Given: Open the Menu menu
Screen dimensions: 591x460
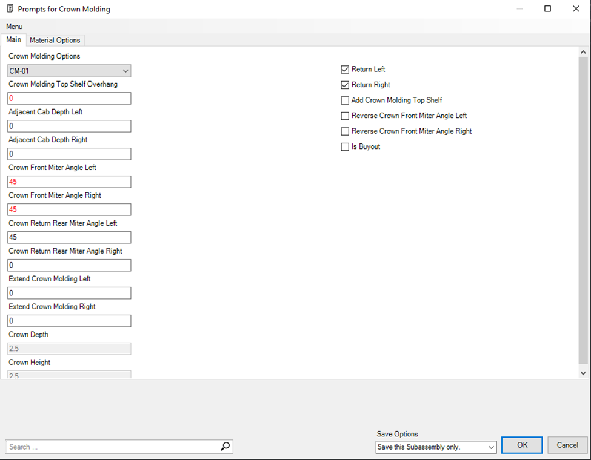Looking at the screenshot, I should click(15, 27).
